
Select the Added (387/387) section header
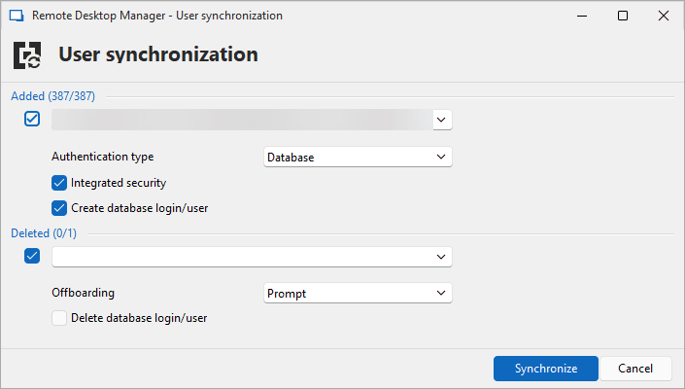(52, 95)
